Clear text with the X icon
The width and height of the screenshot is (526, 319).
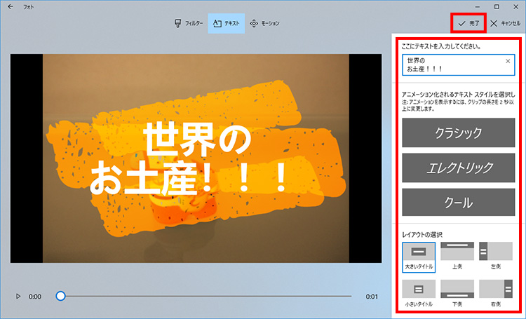click(508, 62)
